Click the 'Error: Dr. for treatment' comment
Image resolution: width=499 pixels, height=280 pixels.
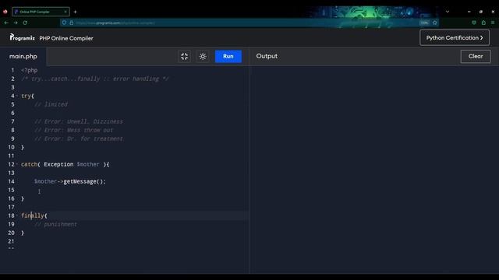(x=79, y=138)
